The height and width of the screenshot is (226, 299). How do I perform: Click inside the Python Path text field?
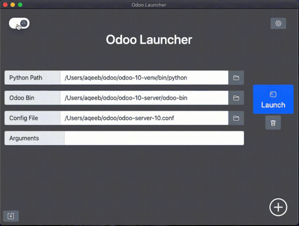144,78
